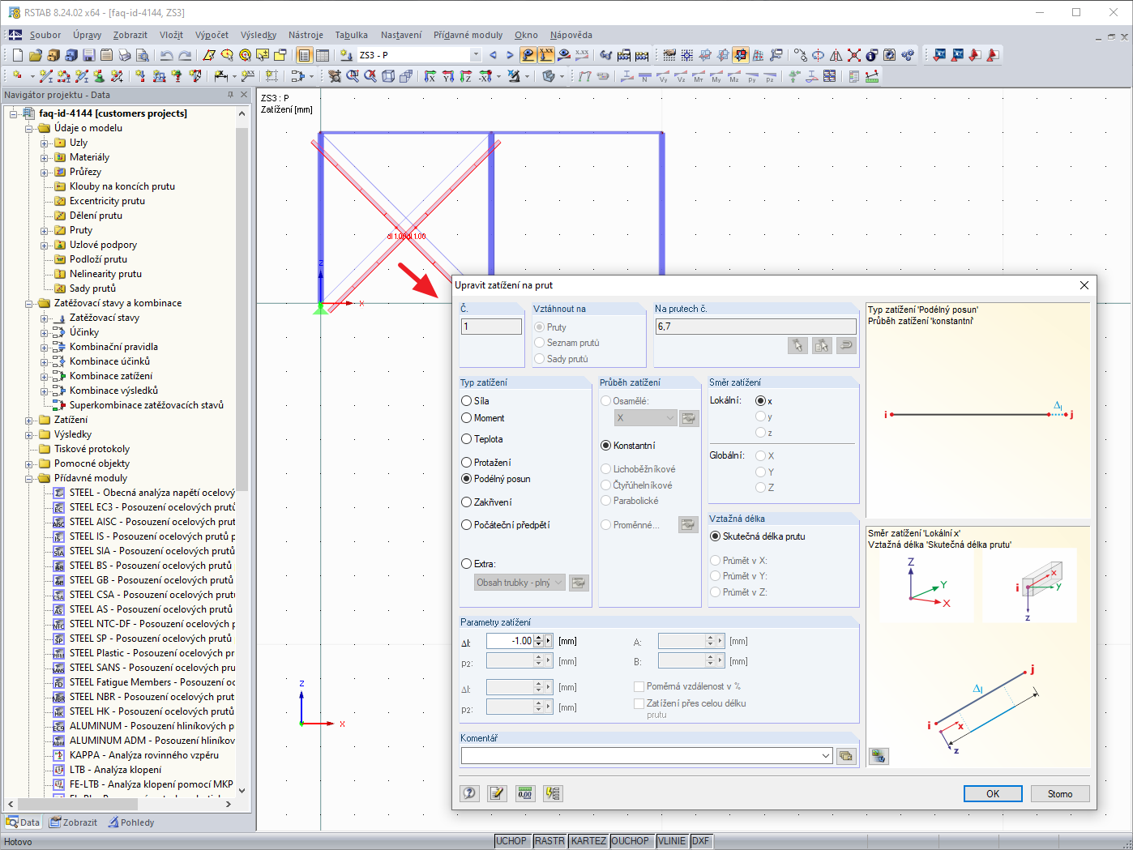Expand the Výsledky tree node
The width and height of the screenshot is (1133, 850).
(x=29, y=434)
